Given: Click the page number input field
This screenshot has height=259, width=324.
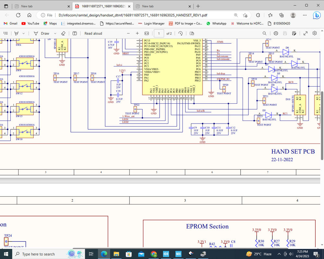Looking at the screenshot, I should [159, 33].
